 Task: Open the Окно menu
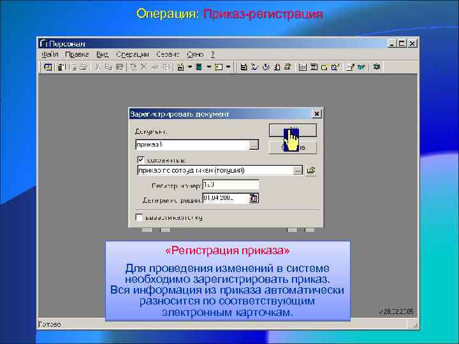coord(195,54)
